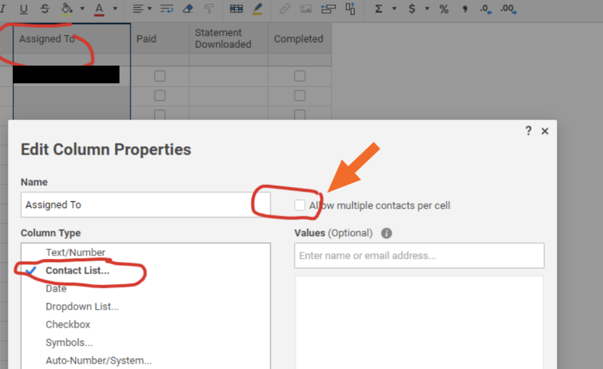Viewport: 603px width, 369px height.
Task: Select Dropdown List column type
Action: 82,307
